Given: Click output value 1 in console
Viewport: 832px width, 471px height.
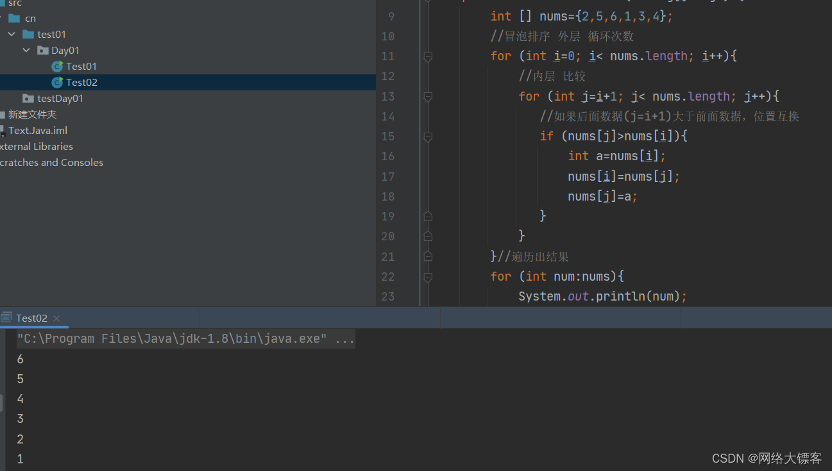Looking at the screenshot, I should 21,459.
